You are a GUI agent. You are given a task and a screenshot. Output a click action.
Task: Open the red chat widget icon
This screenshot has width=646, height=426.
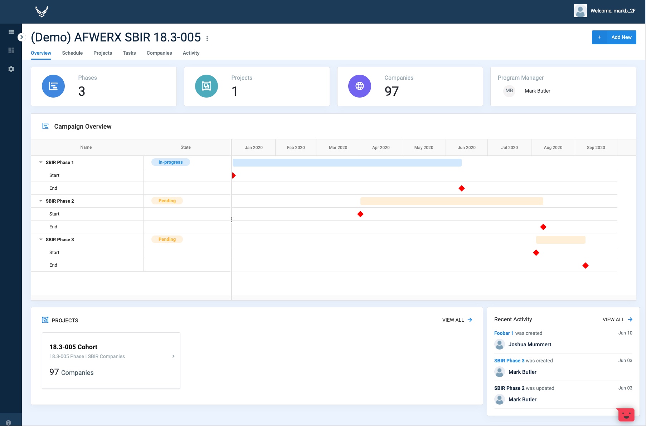coord(626,415)
